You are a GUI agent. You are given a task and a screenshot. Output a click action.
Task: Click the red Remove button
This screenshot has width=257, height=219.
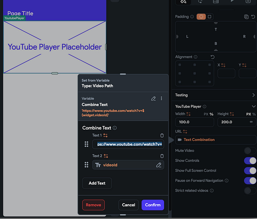93,205
